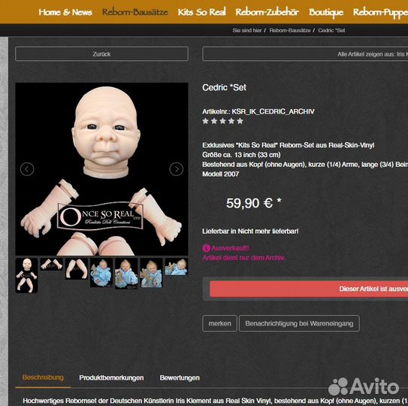Select first thumbnail showing full doll kit
Screen dimensions: 408x406
(26, 275)
